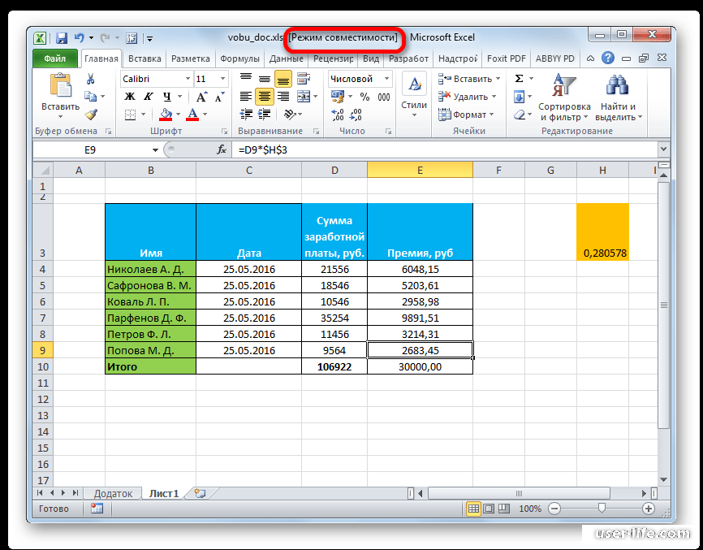703x550 pixels.
Task: Open the Name Box dropdown arrow
Action: pos(155,149)
